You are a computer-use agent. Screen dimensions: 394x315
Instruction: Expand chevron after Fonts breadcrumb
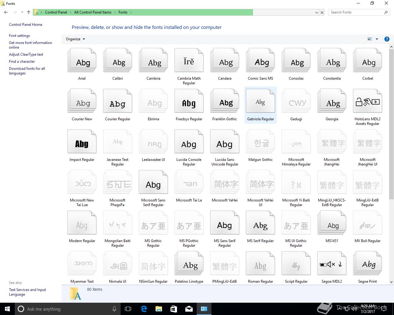[131, 12]
